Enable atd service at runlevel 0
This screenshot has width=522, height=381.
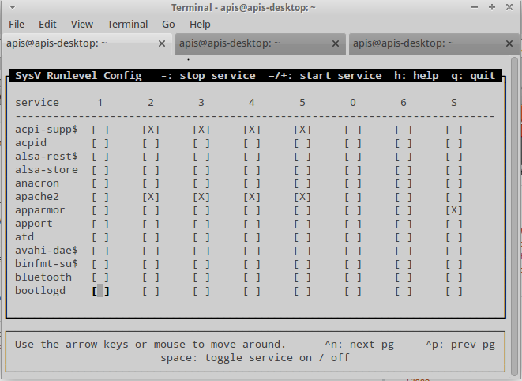(353, 237)
